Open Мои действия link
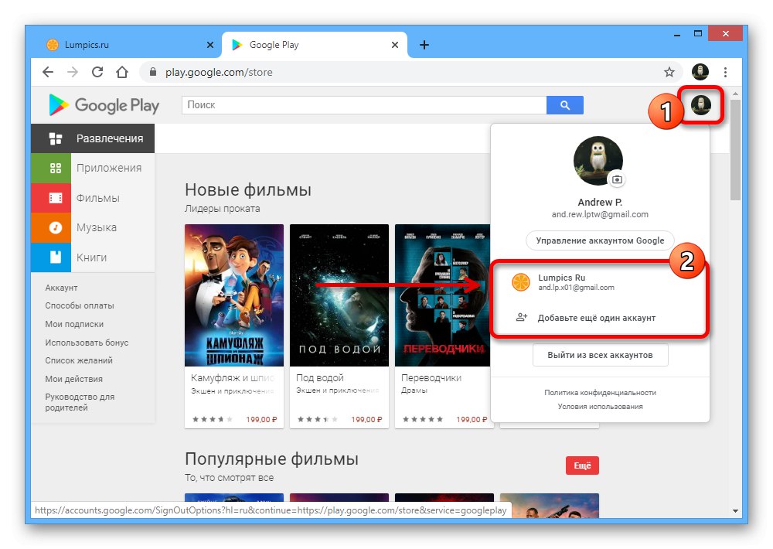Screen dimensions: 773x549 tap(74, 379)
